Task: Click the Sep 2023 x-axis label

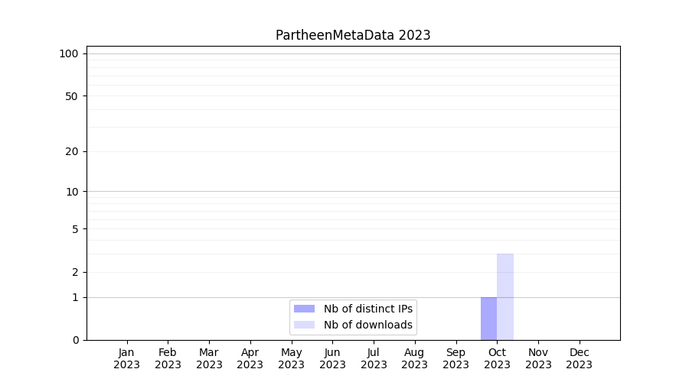Action: [456, 358]
